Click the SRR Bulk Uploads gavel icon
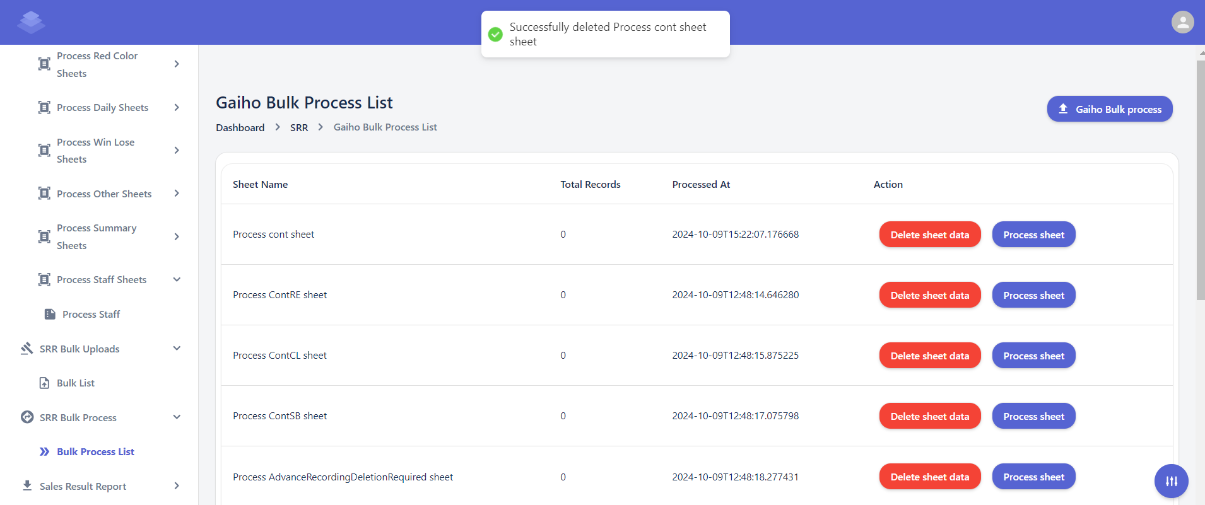 [x=26, y=349]
